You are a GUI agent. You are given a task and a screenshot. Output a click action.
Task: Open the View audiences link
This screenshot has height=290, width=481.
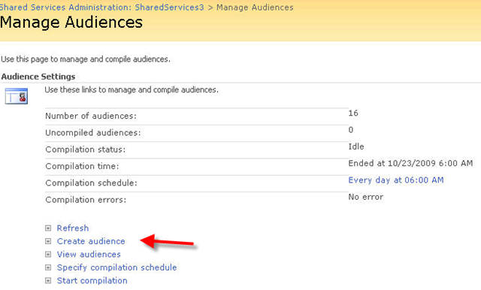[89, 255]
